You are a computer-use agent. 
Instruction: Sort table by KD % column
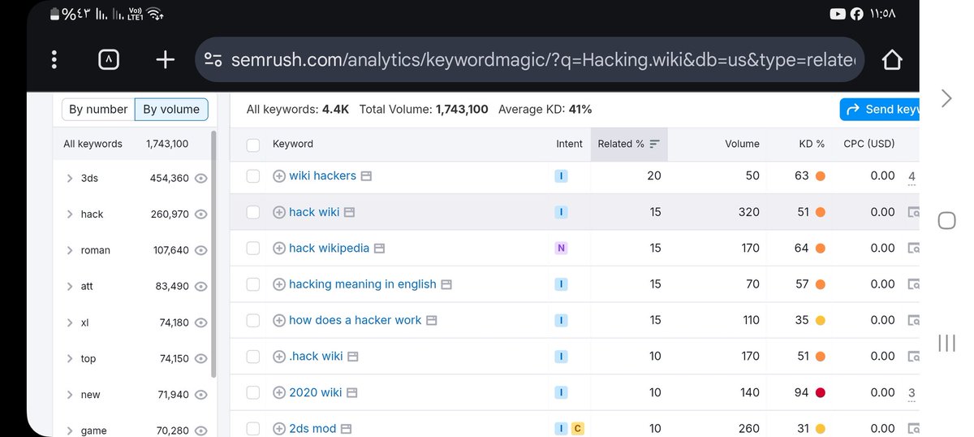pos(812,144)
